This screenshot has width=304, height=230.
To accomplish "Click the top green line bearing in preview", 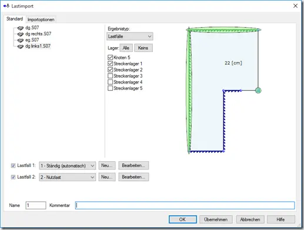I will coord(223,30).
